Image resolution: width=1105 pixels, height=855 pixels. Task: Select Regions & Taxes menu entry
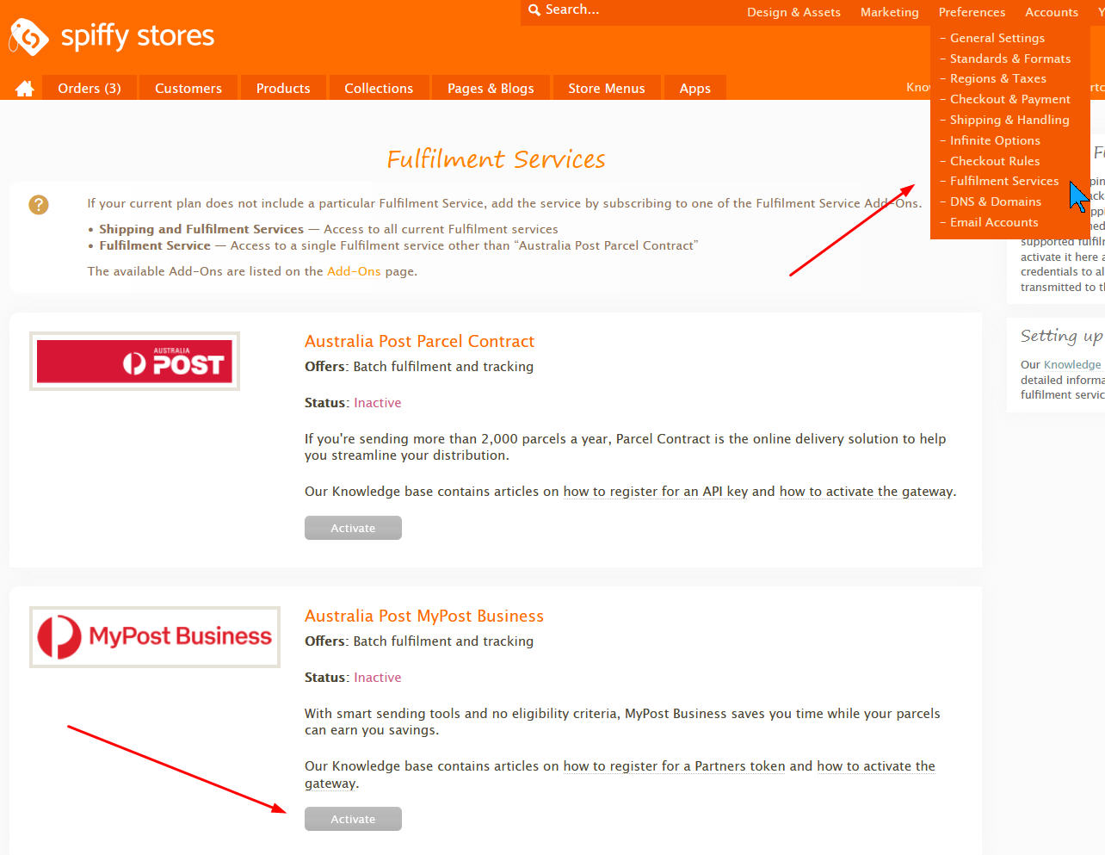click(x=998, y=78)
